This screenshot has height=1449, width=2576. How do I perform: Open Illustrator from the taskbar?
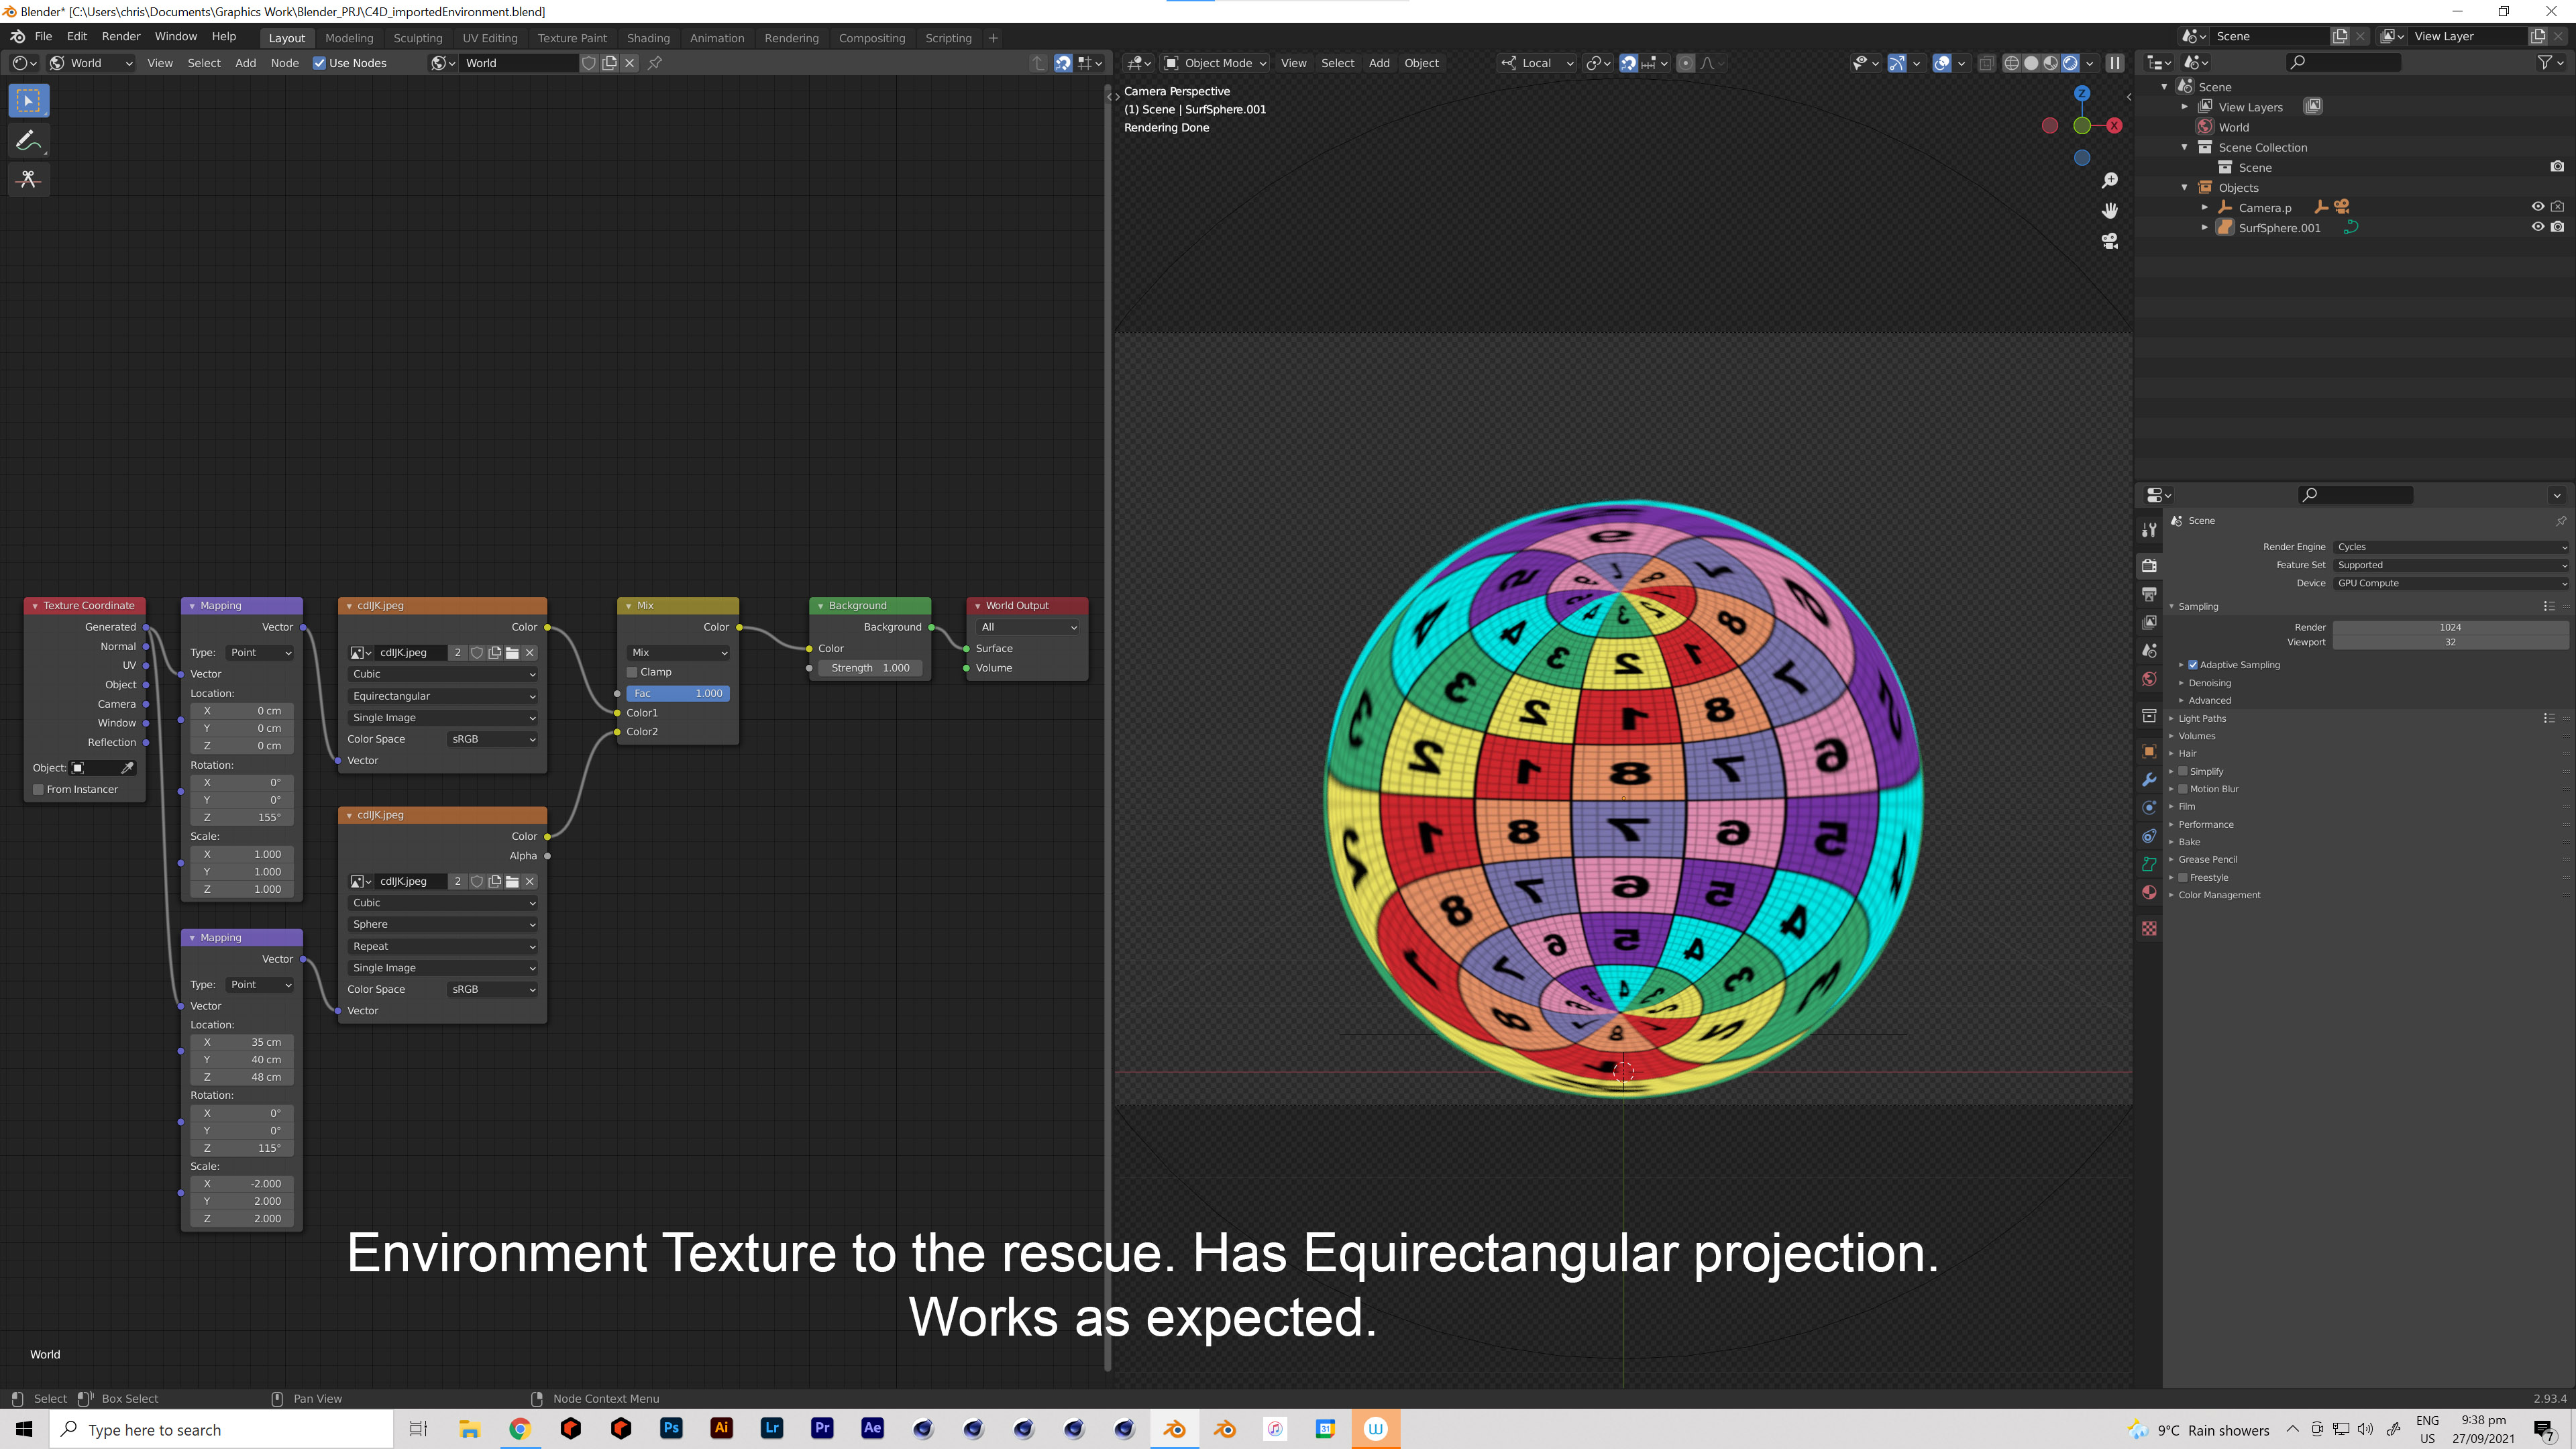[x=722, y=1429]
